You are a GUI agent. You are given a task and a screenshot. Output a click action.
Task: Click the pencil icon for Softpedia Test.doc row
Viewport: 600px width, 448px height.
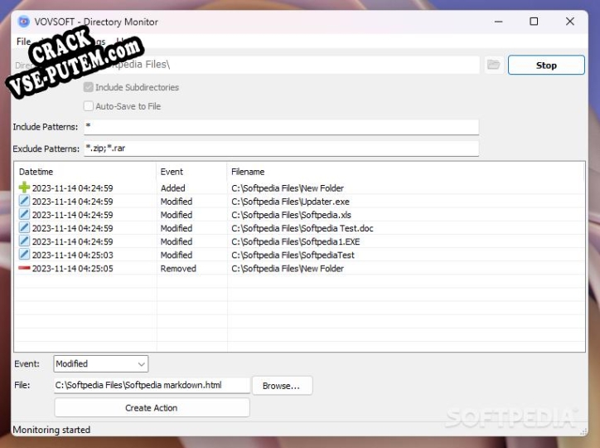[24, 227]
